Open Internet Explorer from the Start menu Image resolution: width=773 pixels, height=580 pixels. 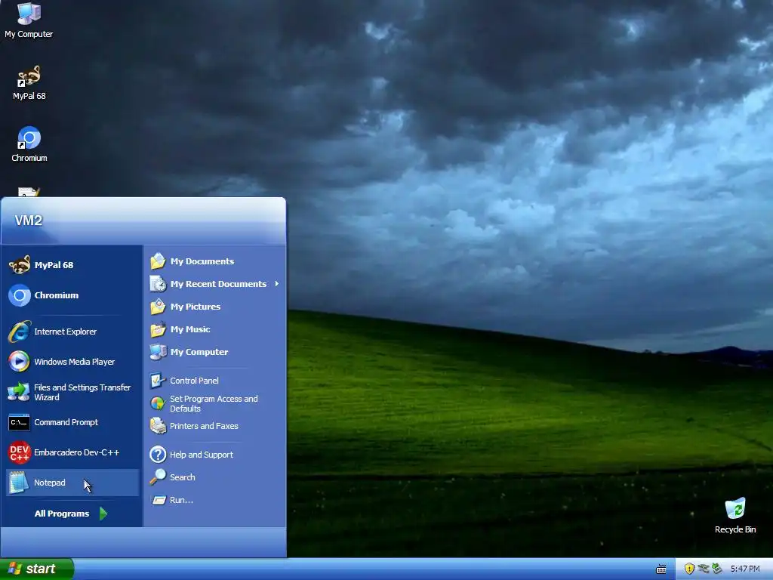[x=72, y=332]
